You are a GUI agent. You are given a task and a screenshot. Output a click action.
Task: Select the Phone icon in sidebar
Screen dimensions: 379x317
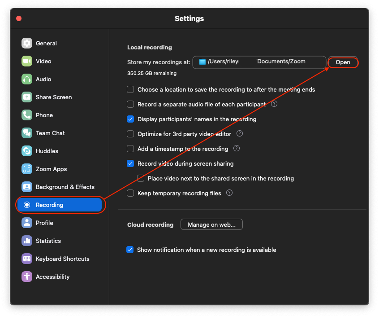(x=27, y=115)
